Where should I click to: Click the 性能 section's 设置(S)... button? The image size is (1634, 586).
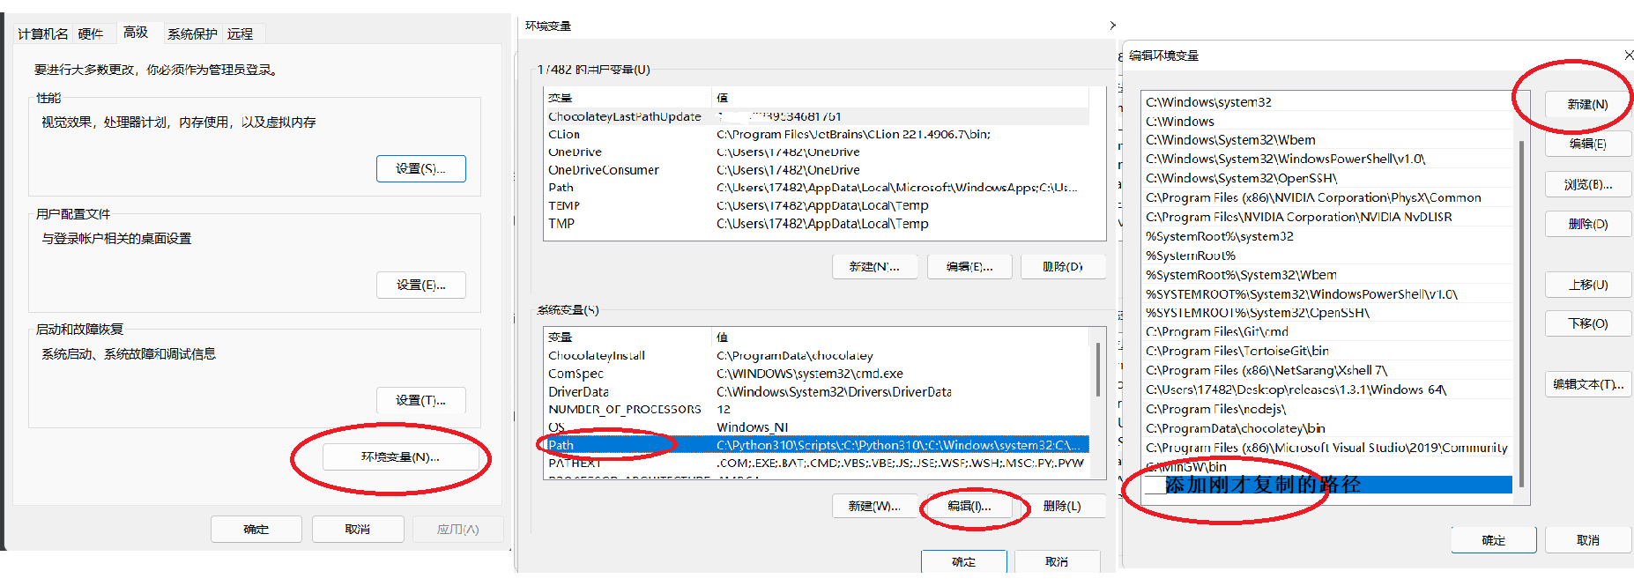pyautogui.click(x=421, y=168)
